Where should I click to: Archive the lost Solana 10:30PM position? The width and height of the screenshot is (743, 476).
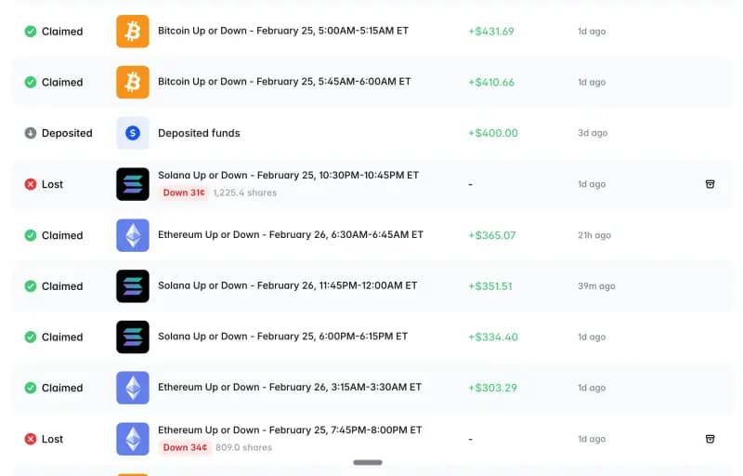(710, 184)
